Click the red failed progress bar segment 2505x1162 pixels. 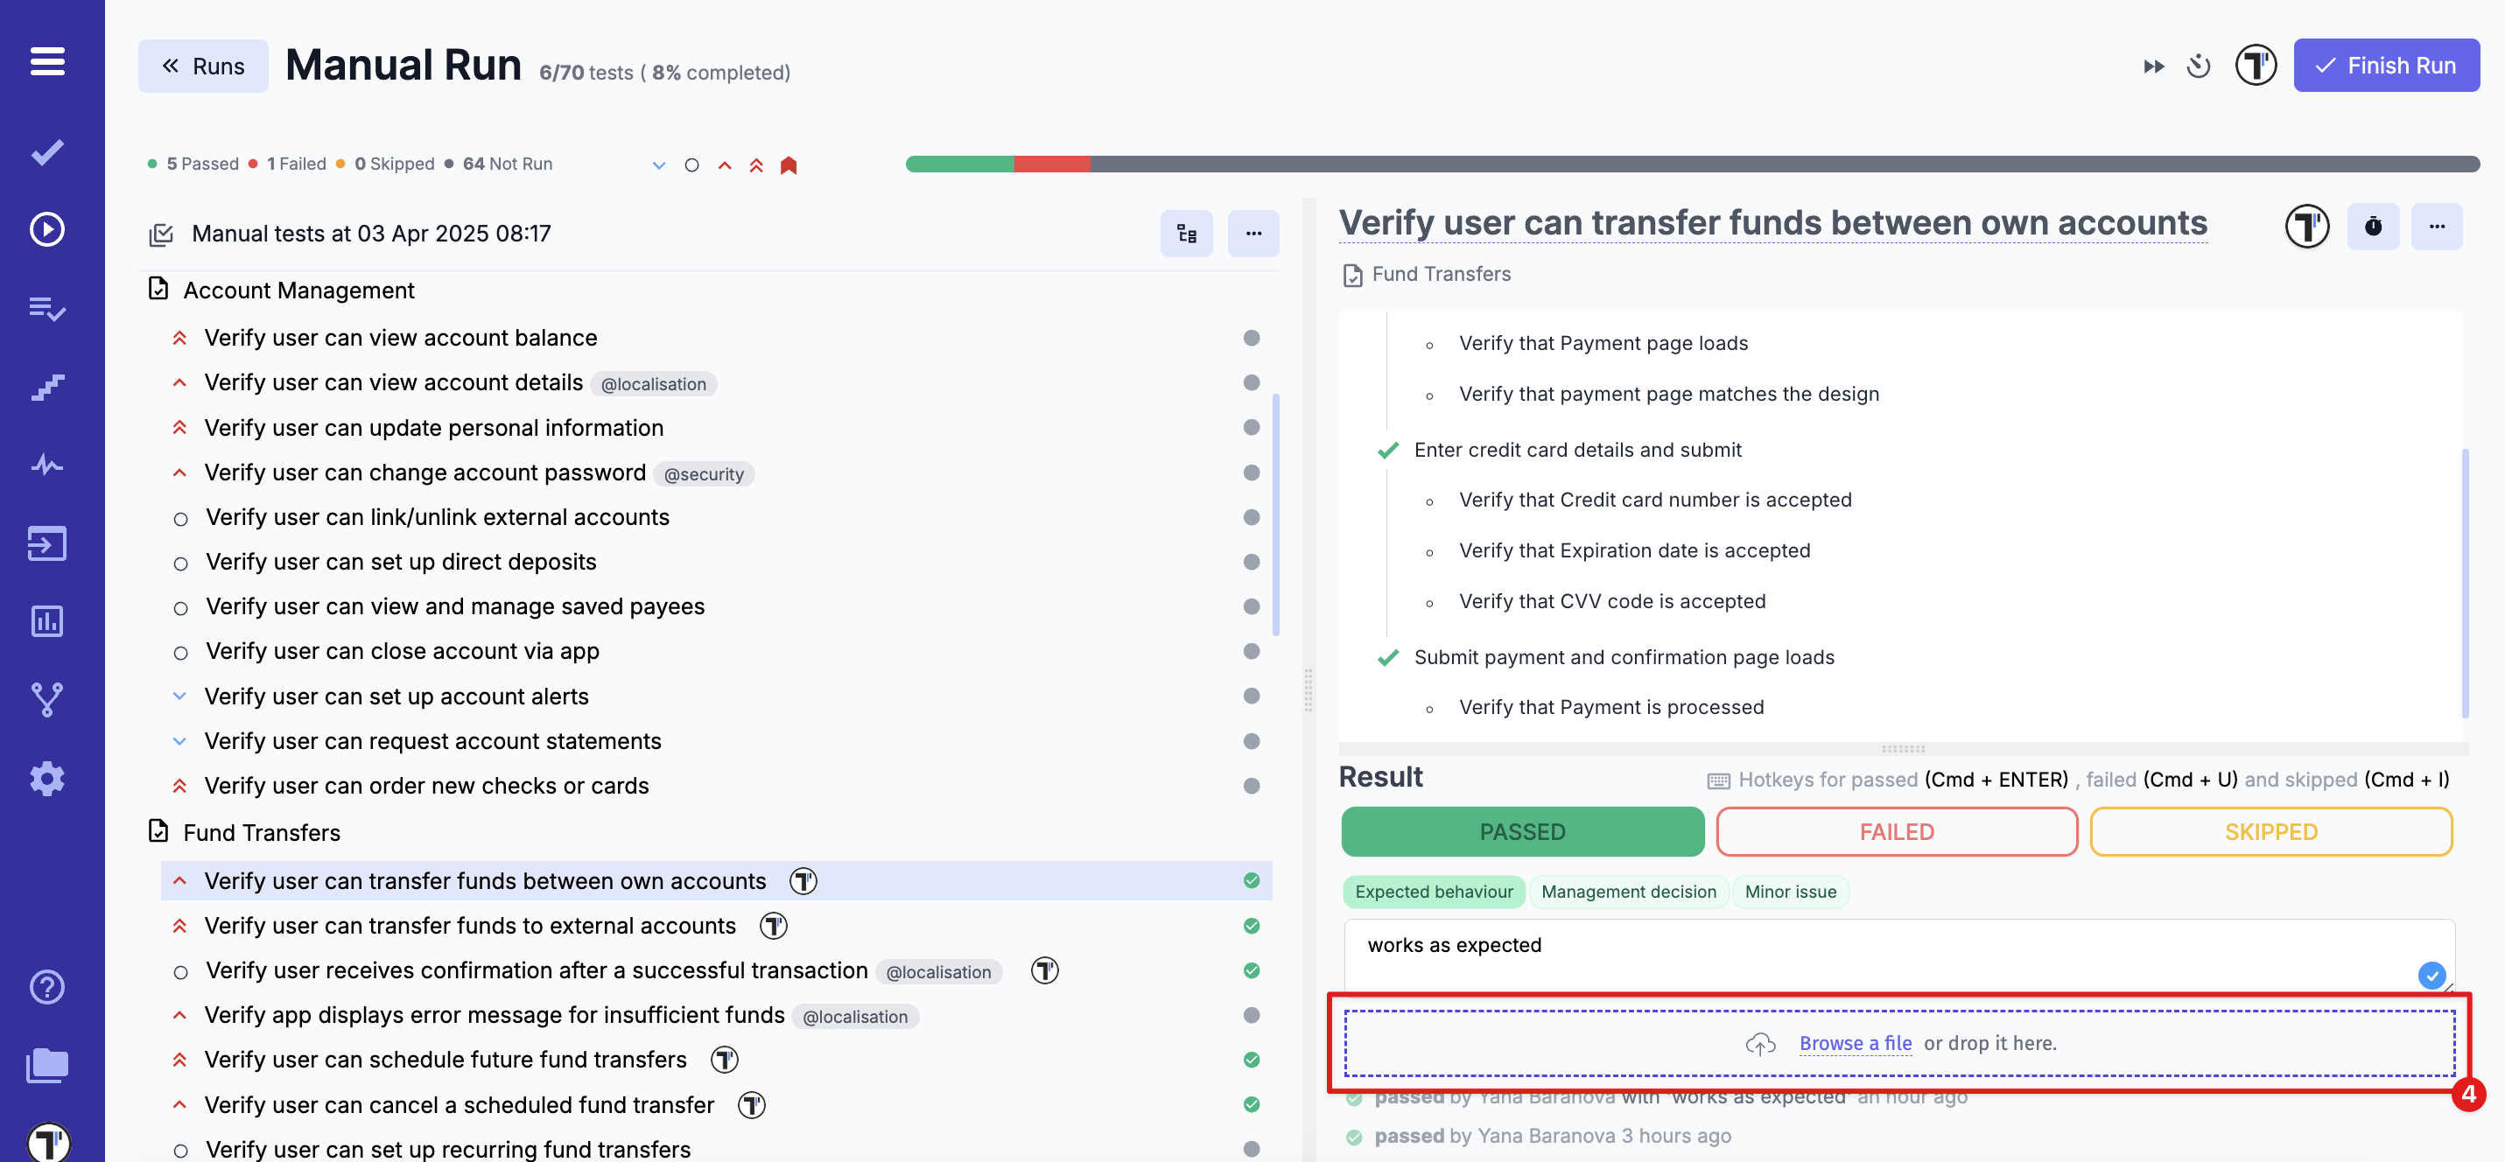click(x=1051, y=164)
